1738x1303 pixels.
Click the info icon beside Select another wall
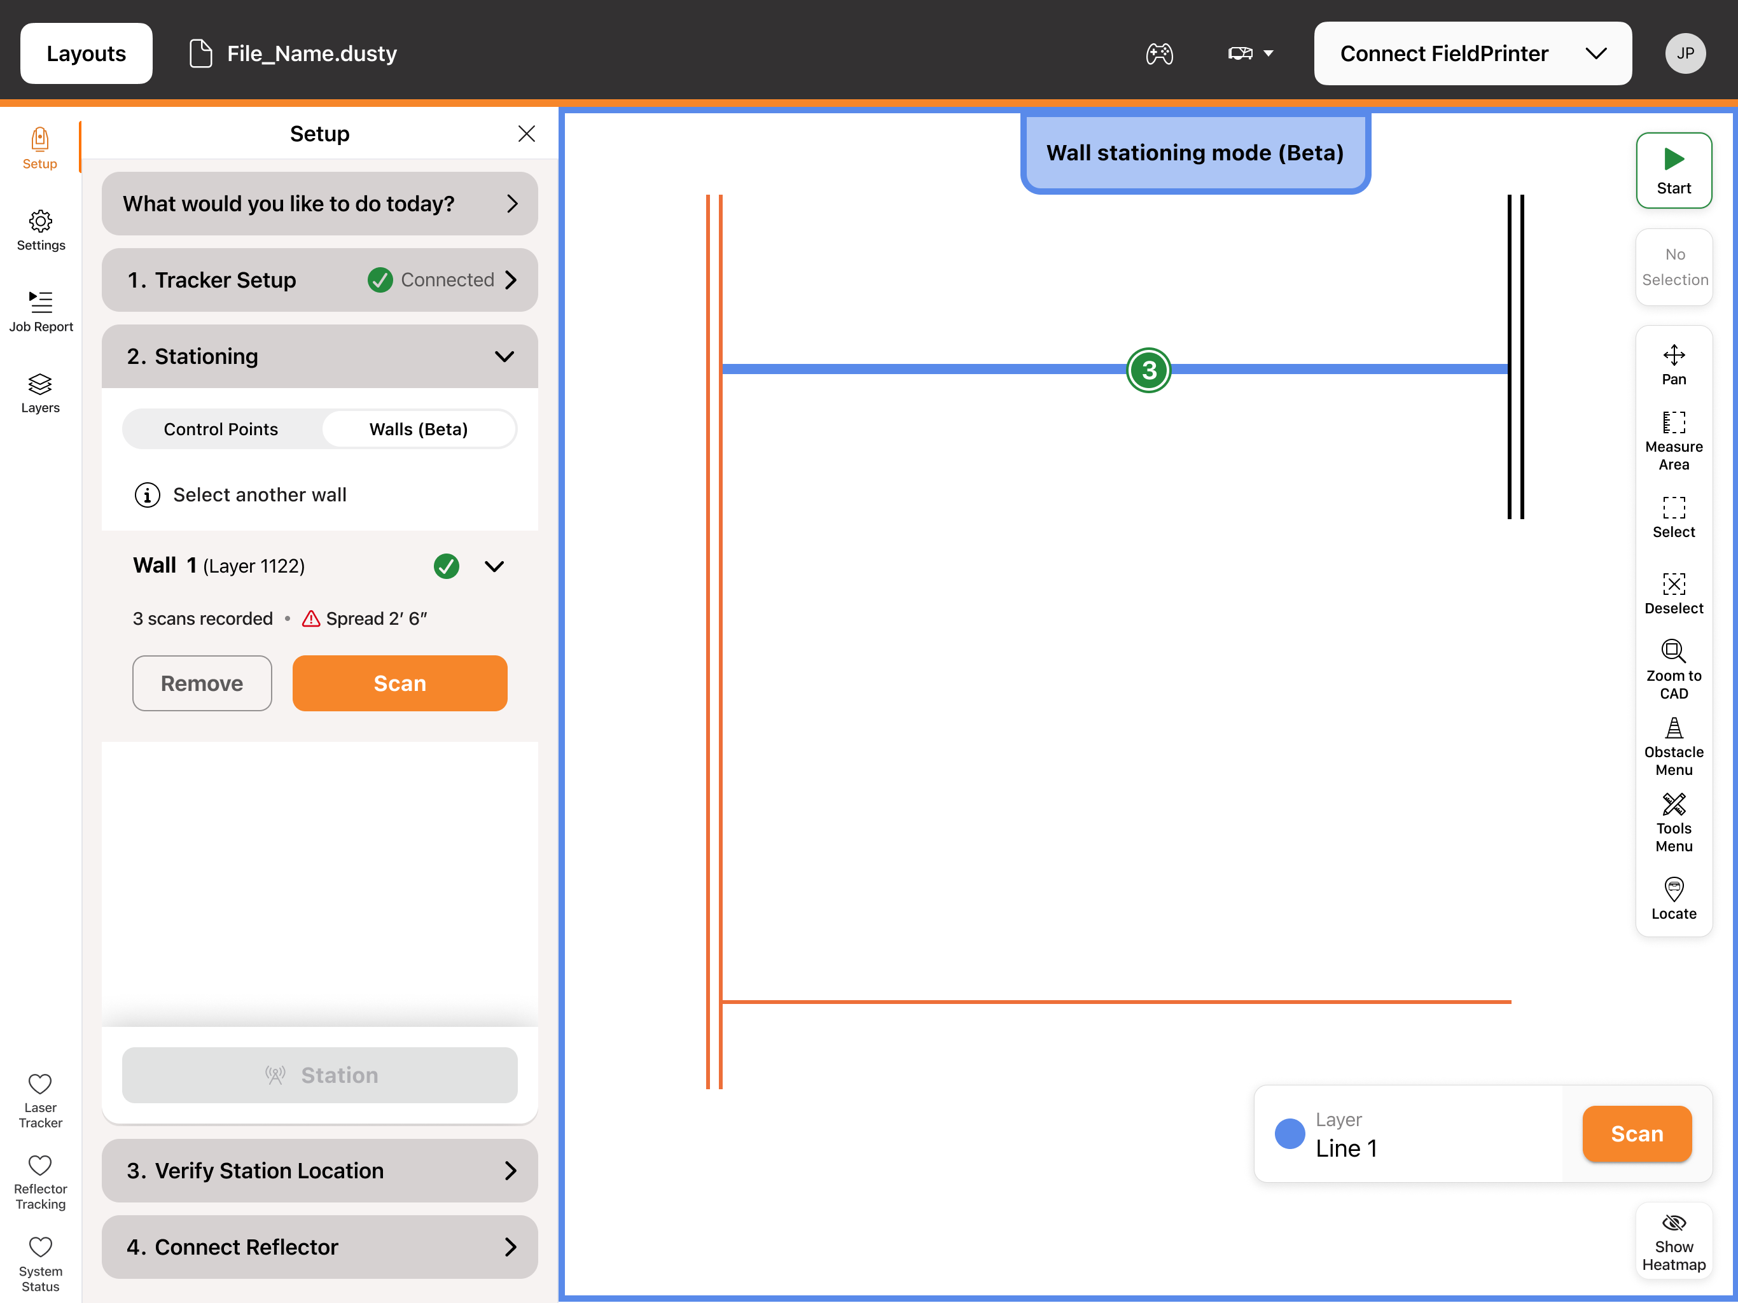[x=148, y=494]
